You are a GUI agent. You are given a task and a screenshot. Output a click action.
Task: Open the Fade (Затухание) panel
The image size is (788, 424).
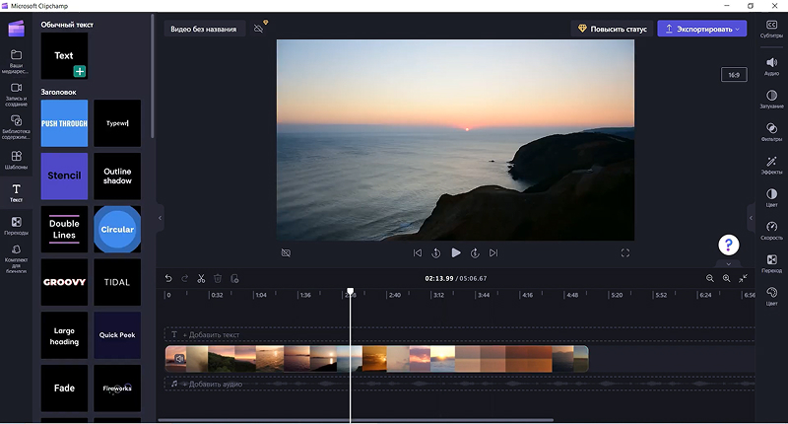point(771,99)
